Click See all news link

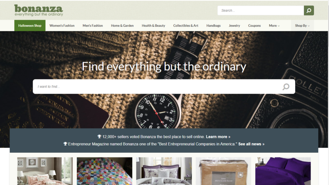pyautogui.click(x=251, y=144)
